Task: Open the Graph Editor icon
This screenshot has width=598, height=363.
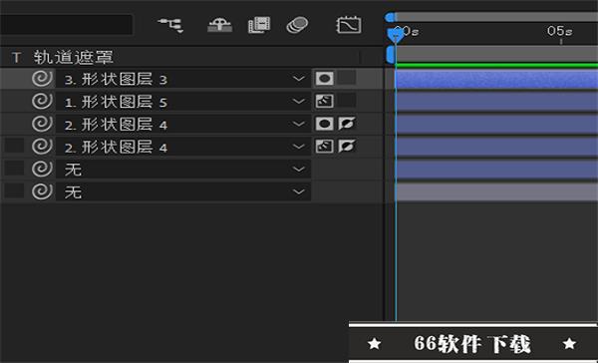Action: [349, 25]
